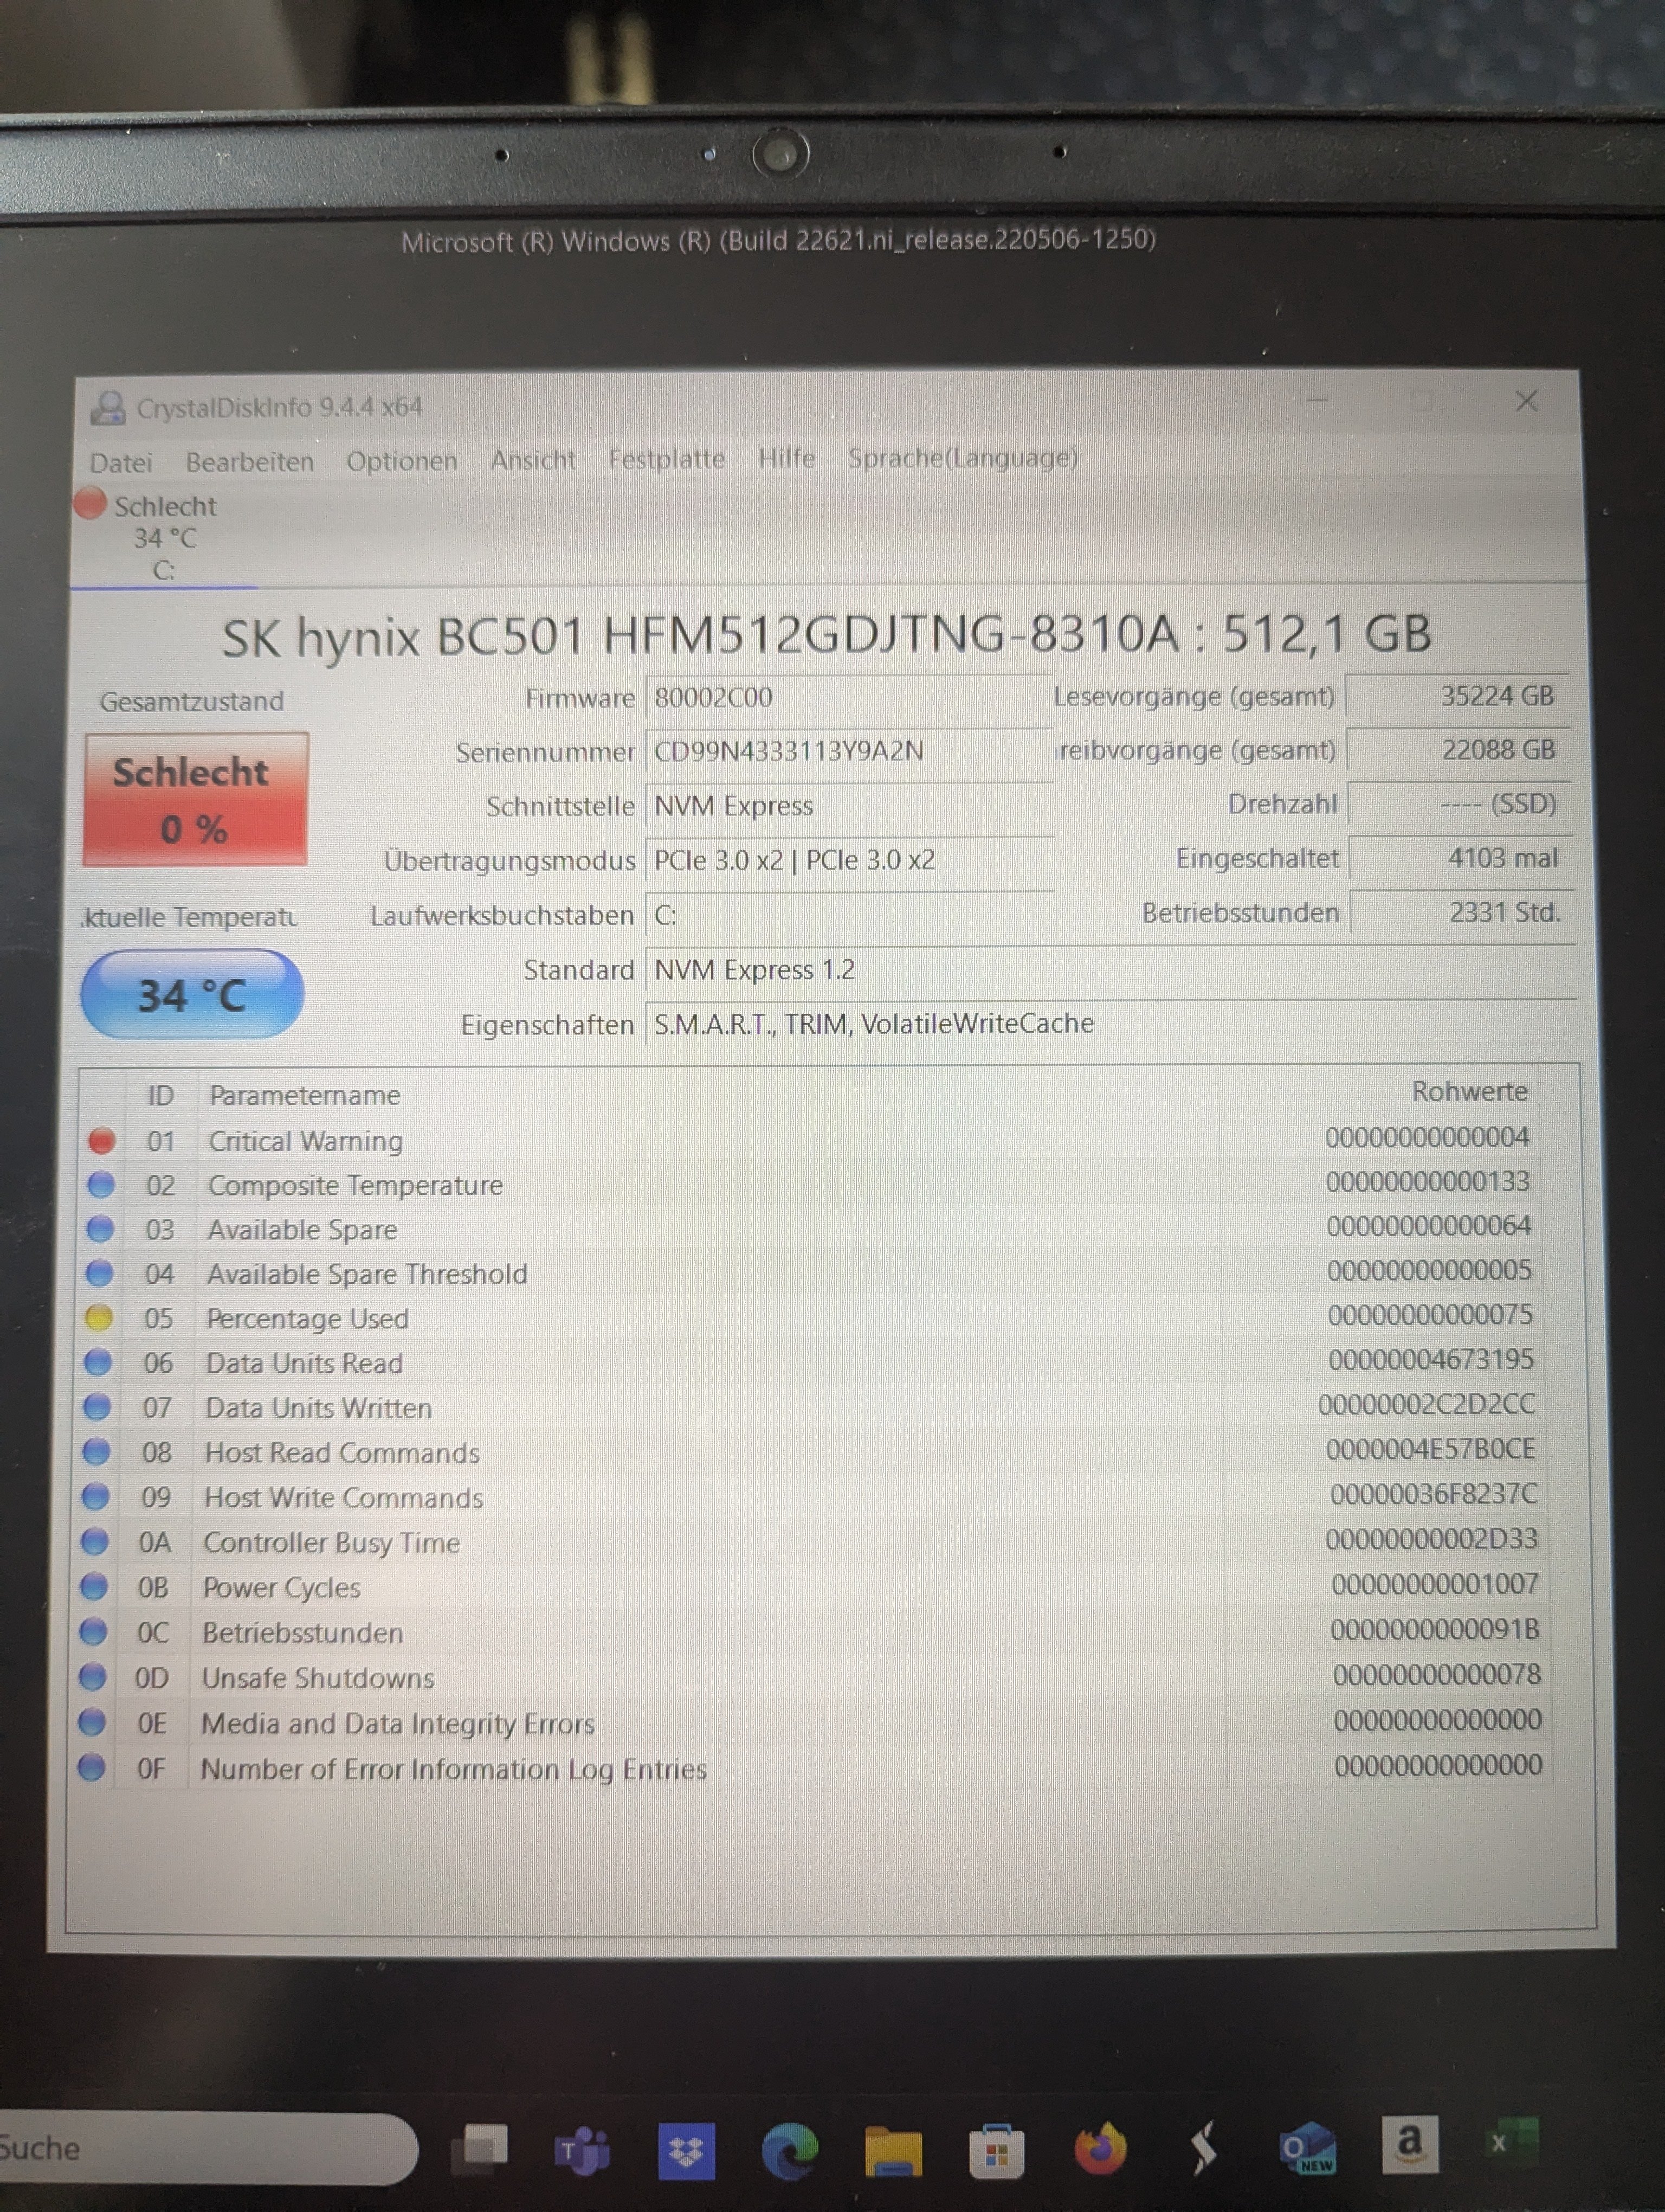Open the Festplatte menu
Screen dimensions: 1665x2212
(667, 459)
